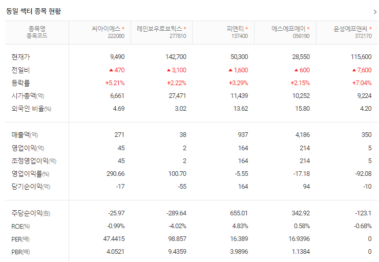
Task: Click current price 50,300
Action: click(x=239, y=57)
